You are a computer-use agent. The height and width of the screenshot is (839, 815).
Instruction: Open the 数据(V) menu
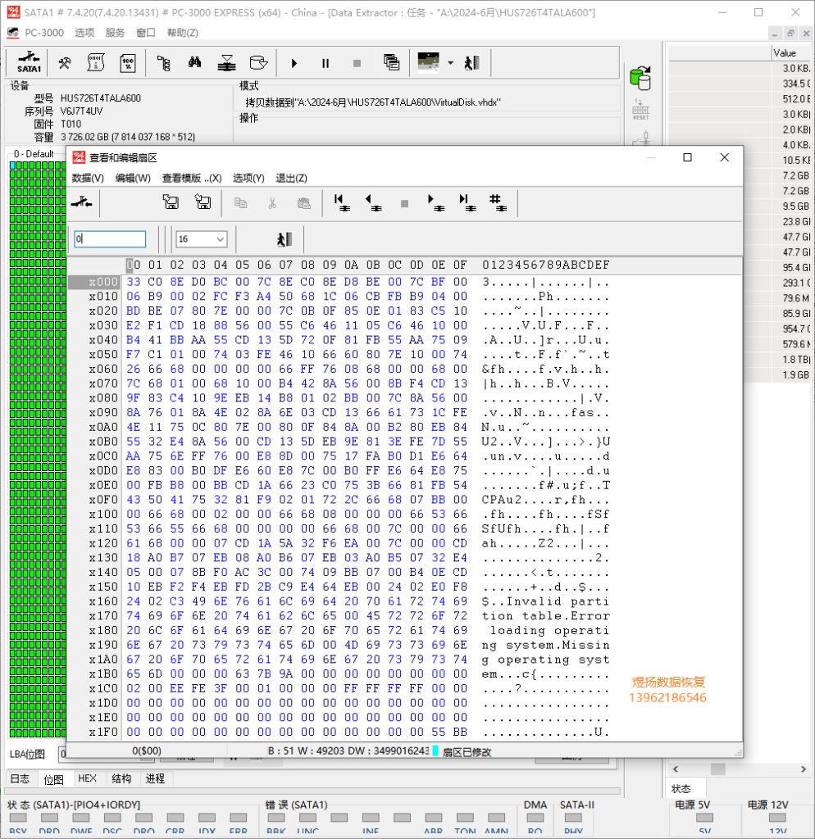point(88,178)
